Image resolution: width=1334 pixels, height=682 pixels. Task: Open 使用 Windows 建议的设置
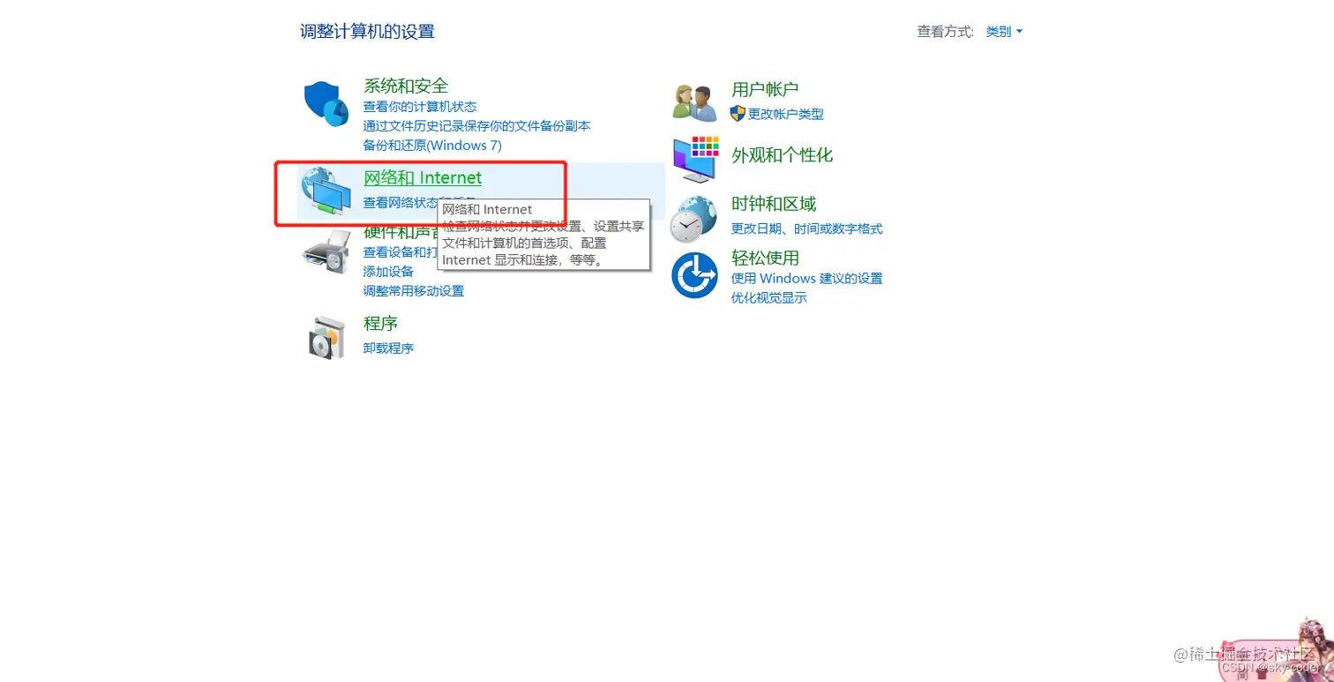tap(807, 278)
